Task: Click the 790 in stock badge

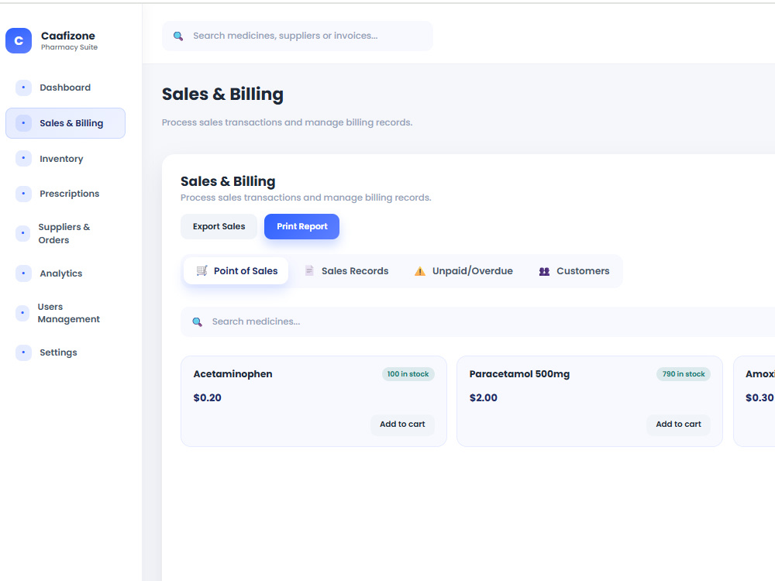Action: pos(684,374)
